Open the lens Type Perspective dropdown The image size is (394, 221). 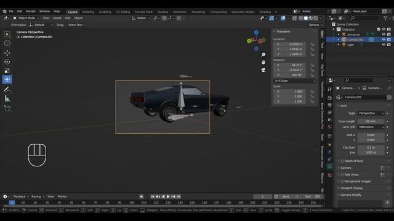tap(371, 113)
